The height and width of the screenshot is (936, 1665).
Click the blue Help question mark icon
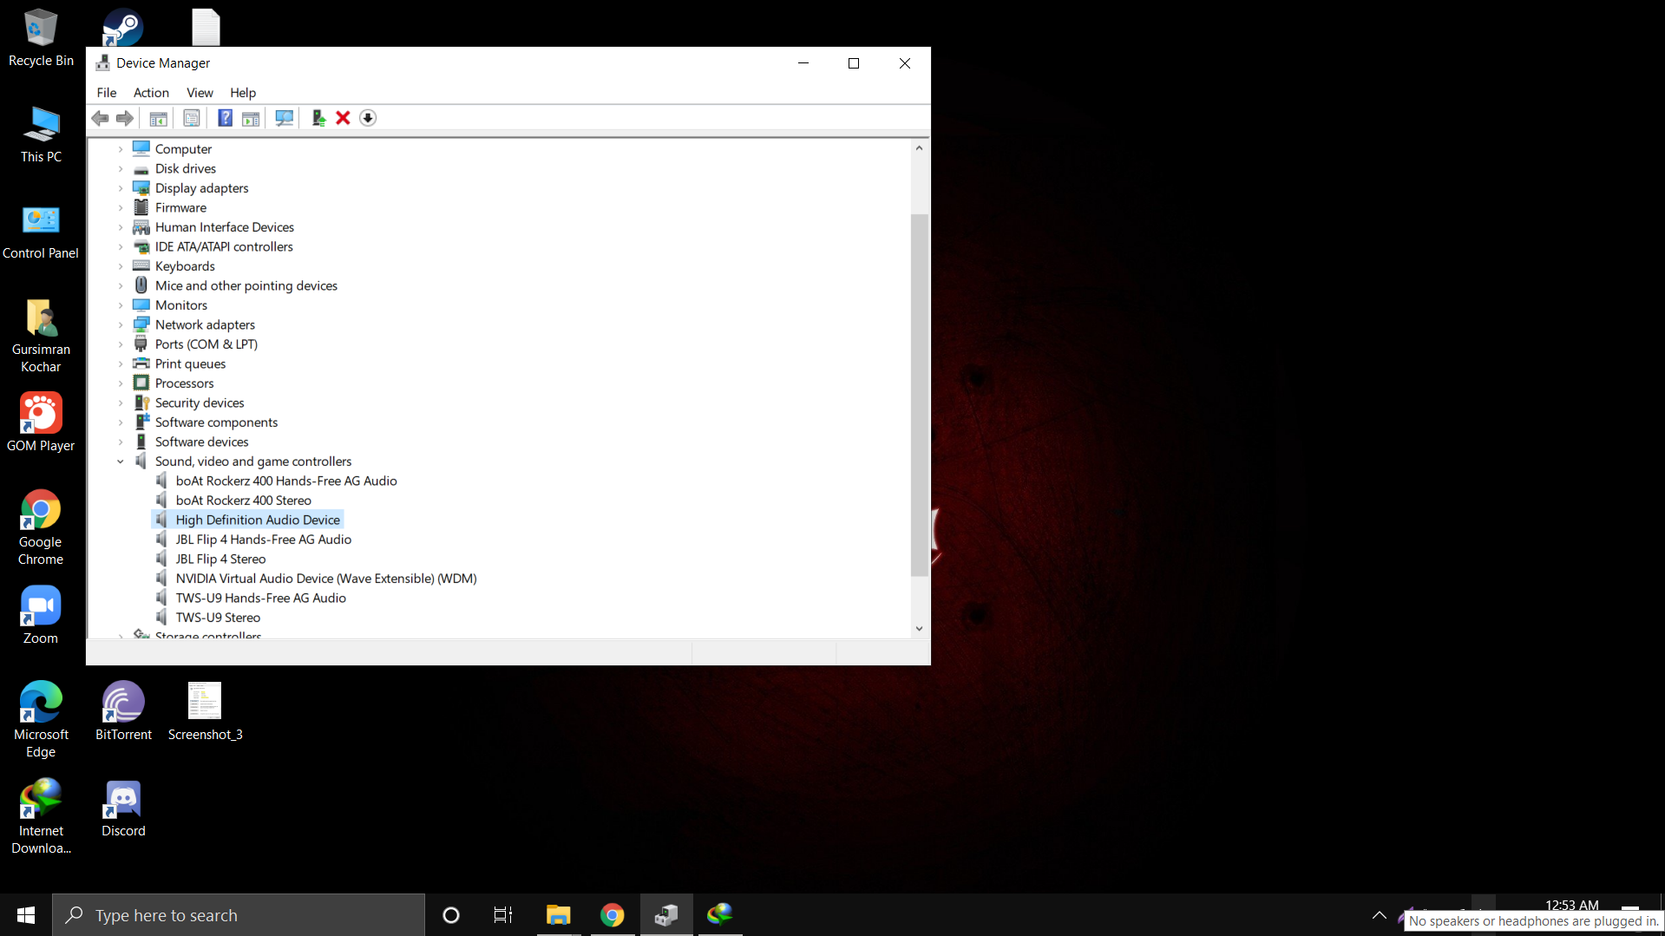pyautogui.click(x=225, y=118)
